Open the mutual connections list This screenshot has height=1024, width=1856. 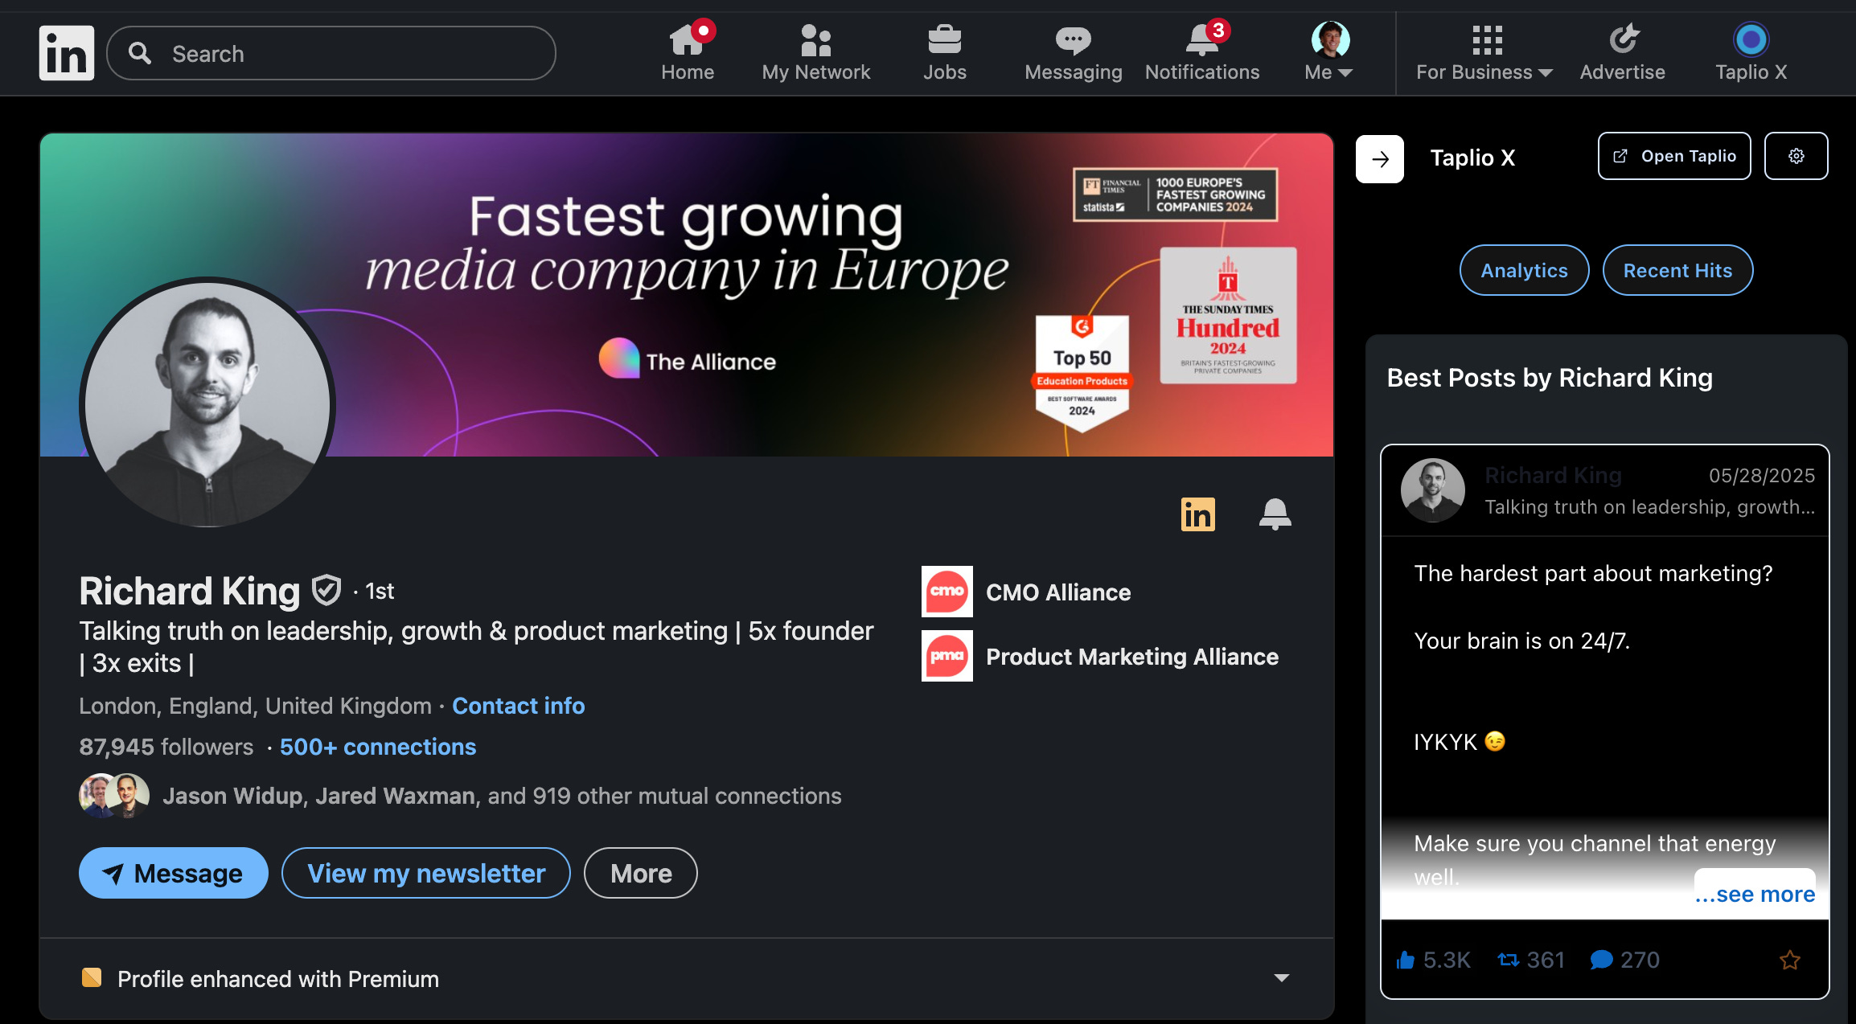(502, 796)
